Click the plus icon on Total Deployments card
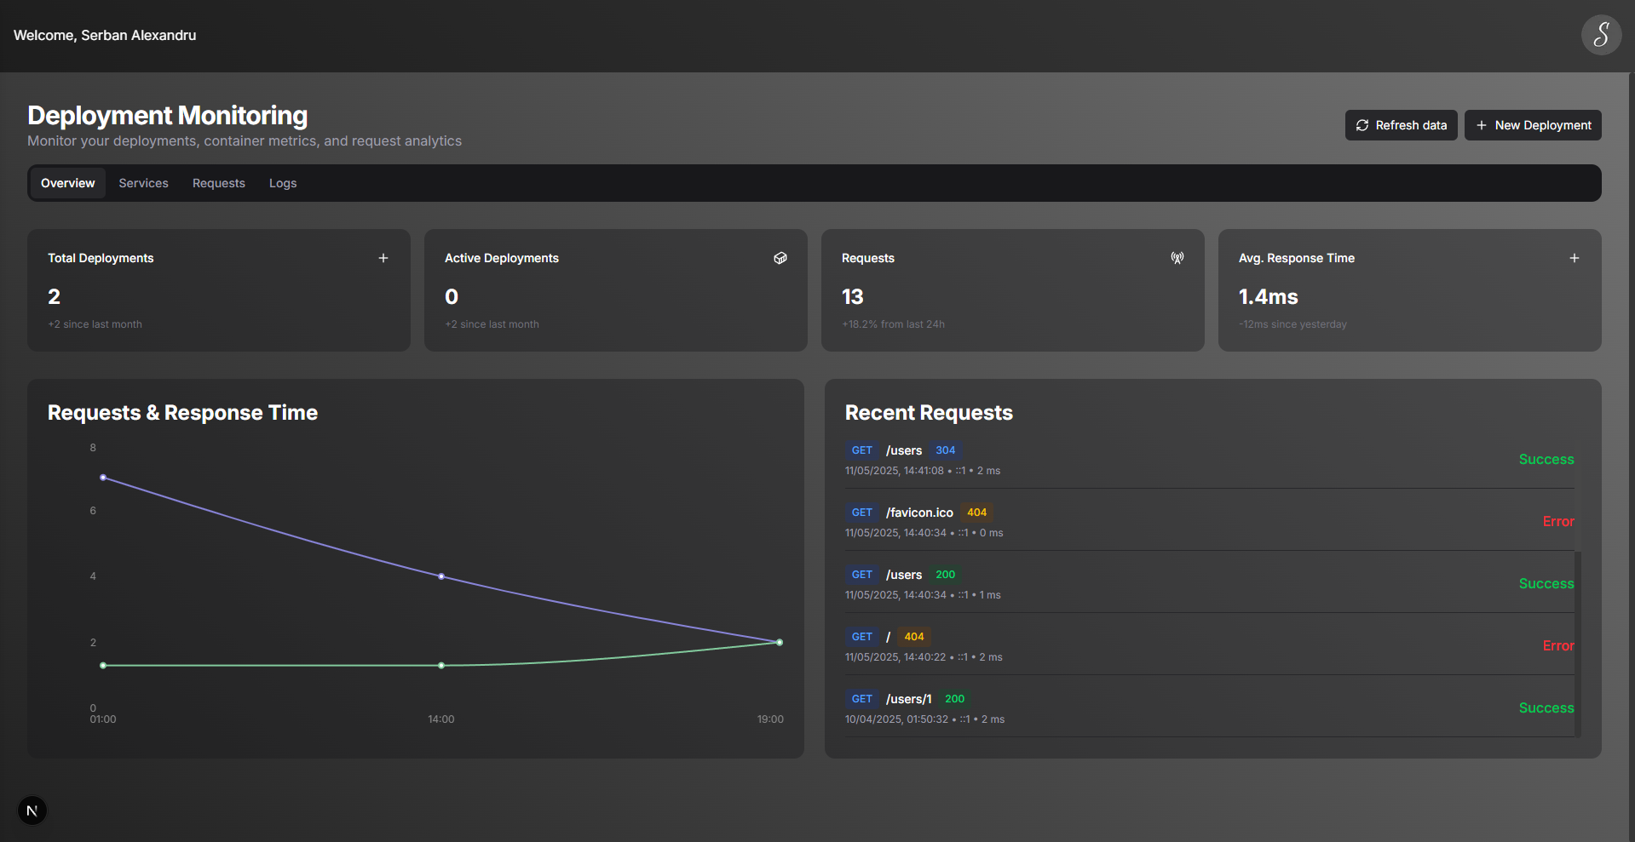 383,258
